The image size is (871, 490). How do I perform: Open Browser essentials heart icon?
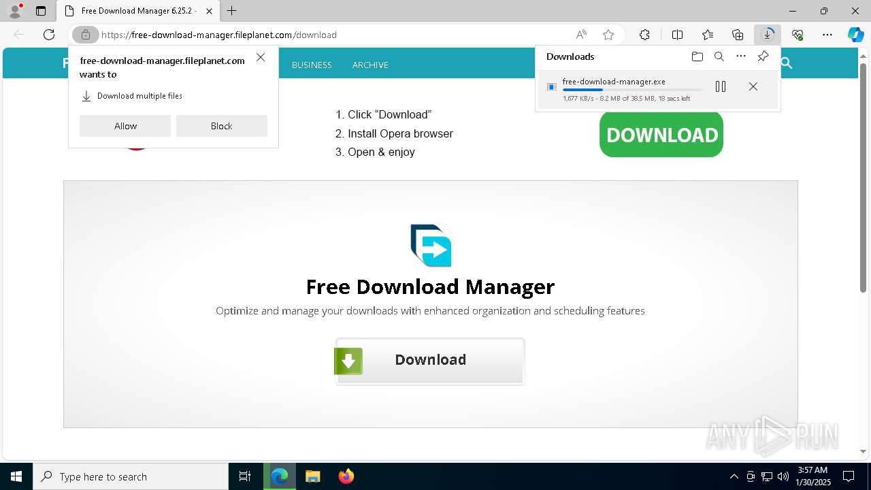click(x=798, y=35)
